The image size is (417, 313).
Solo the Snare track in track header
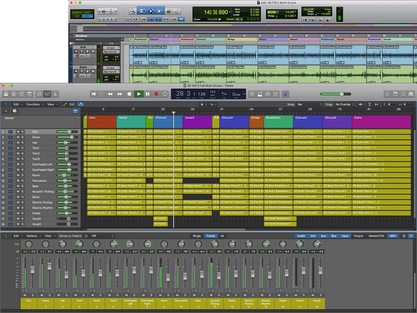click(23, 137)
